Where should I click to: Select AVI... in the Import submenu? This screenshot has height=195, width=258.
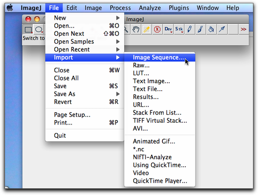(x=160, y=128)
